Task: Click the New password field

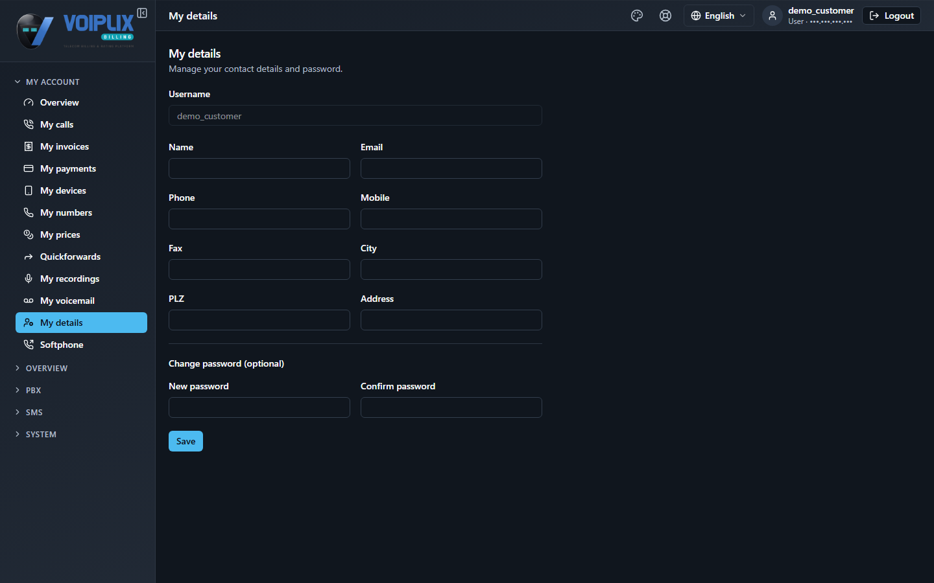Action: [259, 407]
